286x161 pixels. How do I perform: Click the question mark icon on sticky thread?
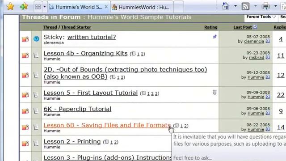tap(36, 39)
